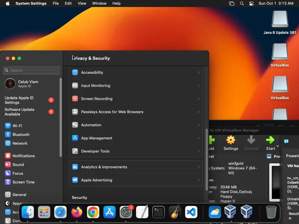
Task: Click the Analytics & Improvements chart icon
Action: point(75,167)
